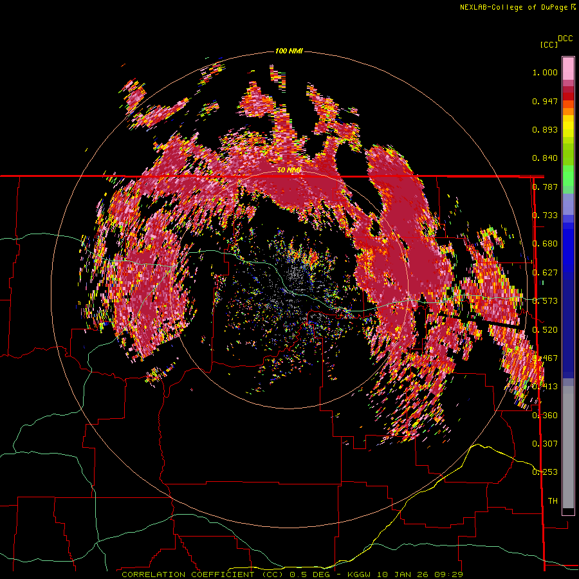
Task: Click the 0.627 legend value
Action: (x=545, y=273)
